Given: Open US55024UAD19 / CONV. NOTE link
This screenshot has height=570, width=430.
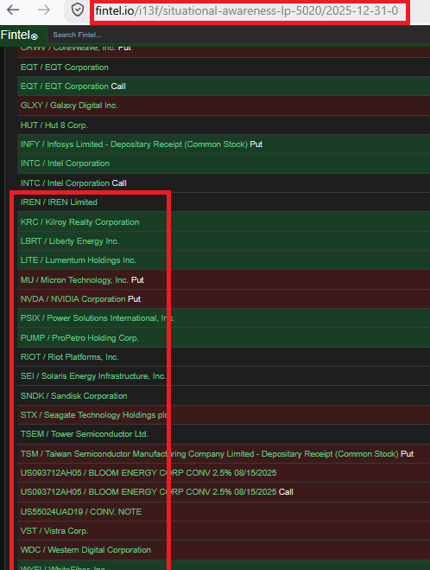Looking at the screenshot, I should click(x=81, y=511).
